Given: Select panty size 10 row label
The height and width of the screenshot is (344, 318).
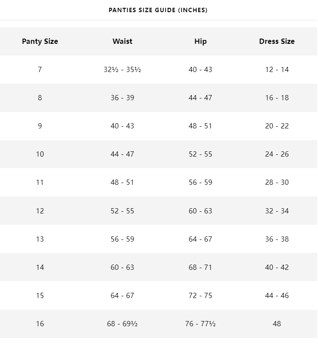Looking at the screenshot, I should [x=40, y=154].
